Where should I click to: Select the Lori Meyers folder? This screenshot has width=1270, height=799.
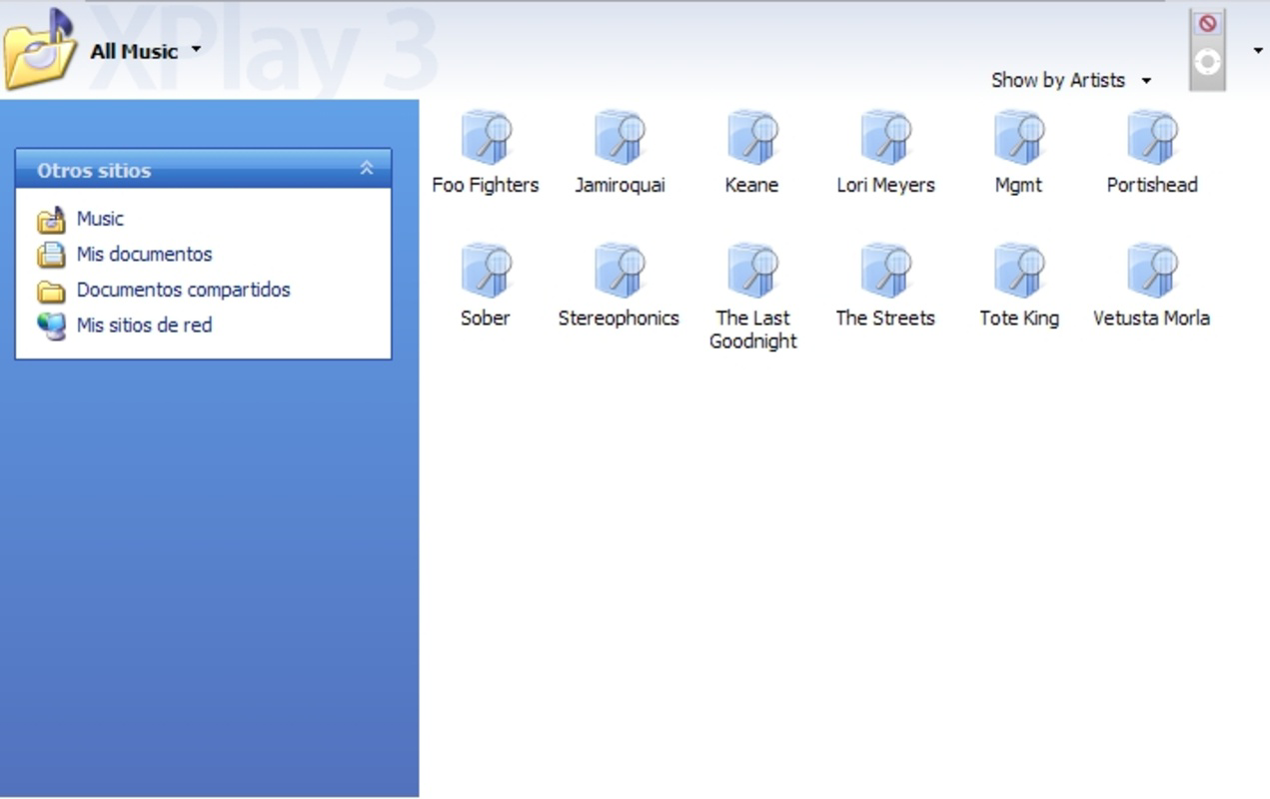tap(885, 140)
